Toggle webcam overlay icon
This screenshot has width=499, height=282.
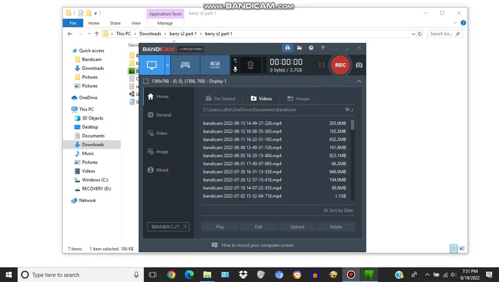(251, 65)
